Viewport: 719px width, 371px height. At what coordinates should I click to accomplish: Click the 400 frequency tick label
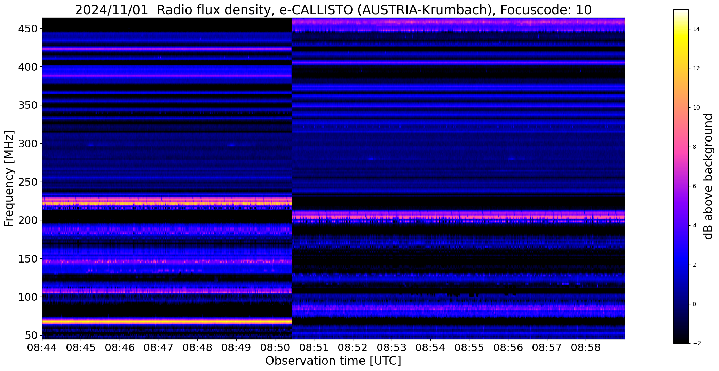coord(28,67)
